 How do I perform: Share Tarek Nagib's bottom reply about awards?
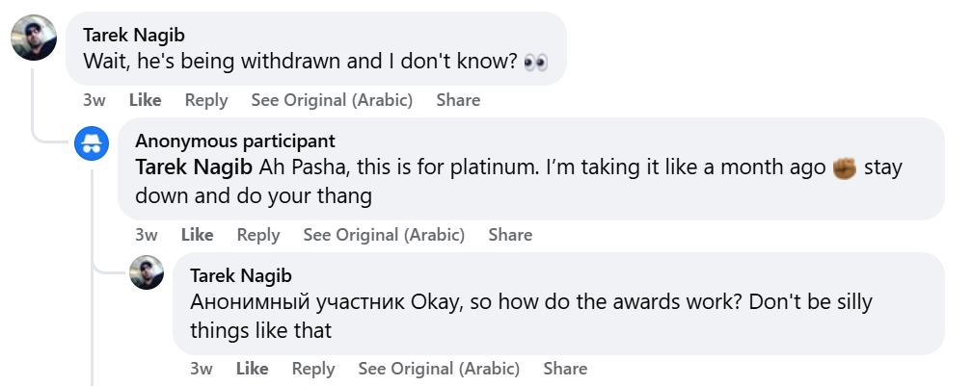[565, 369]
